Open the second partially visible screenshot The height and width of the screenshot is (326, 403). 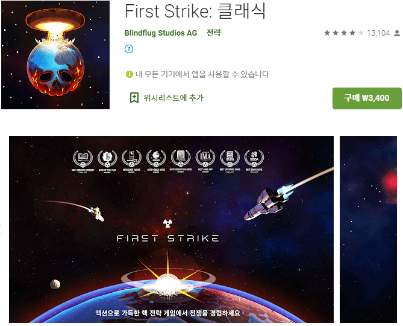368,229
